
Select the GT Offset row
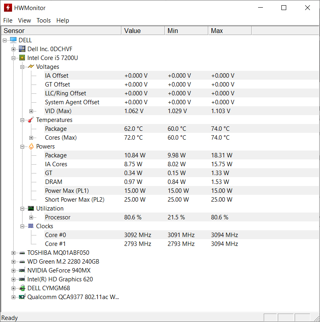coord(181,84)
